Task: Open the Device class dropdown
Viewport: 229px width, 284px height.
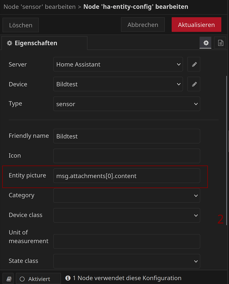Action: click(127, 215)
